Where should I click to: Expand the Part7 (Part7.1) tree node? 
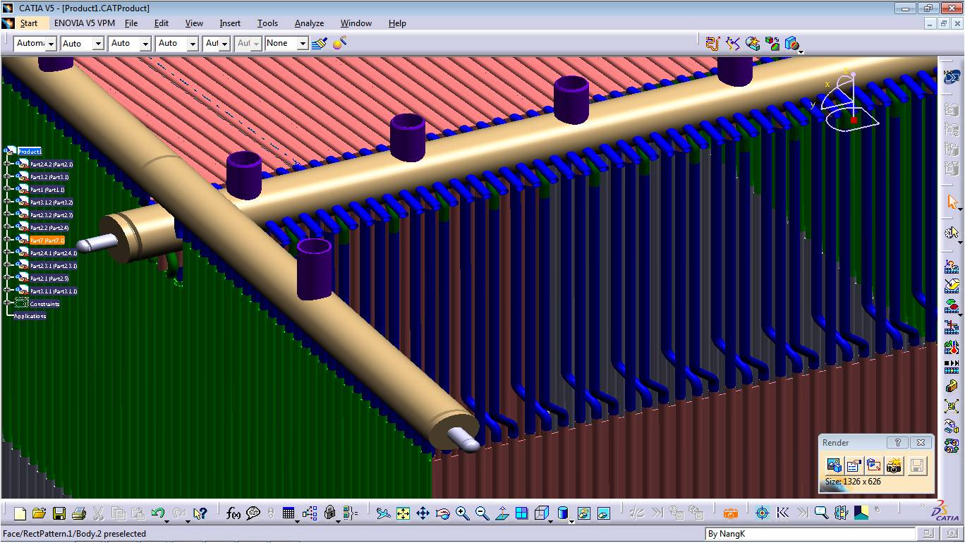7,240
